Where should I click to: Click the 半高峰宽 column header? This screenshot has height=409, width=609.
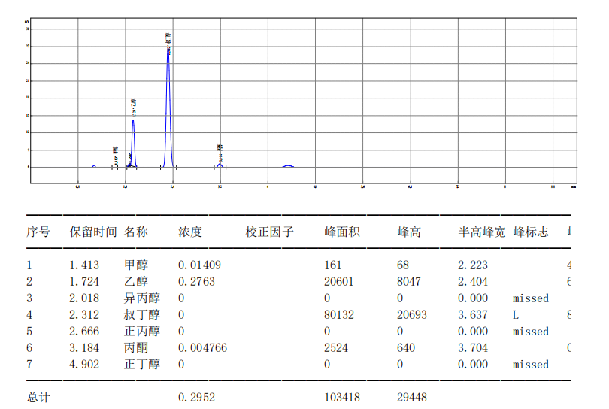click(482, 232)
